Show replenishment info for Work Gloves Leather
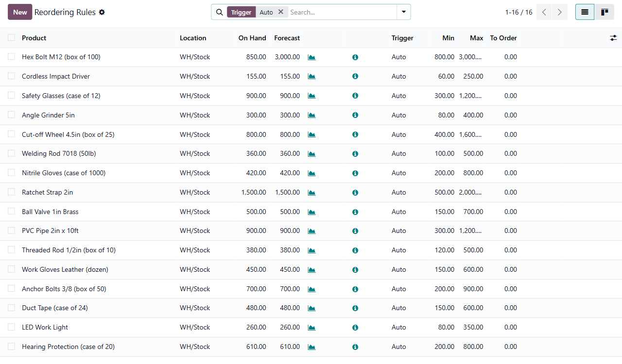The height and width of the screenshot is (364, 622). 355,270
